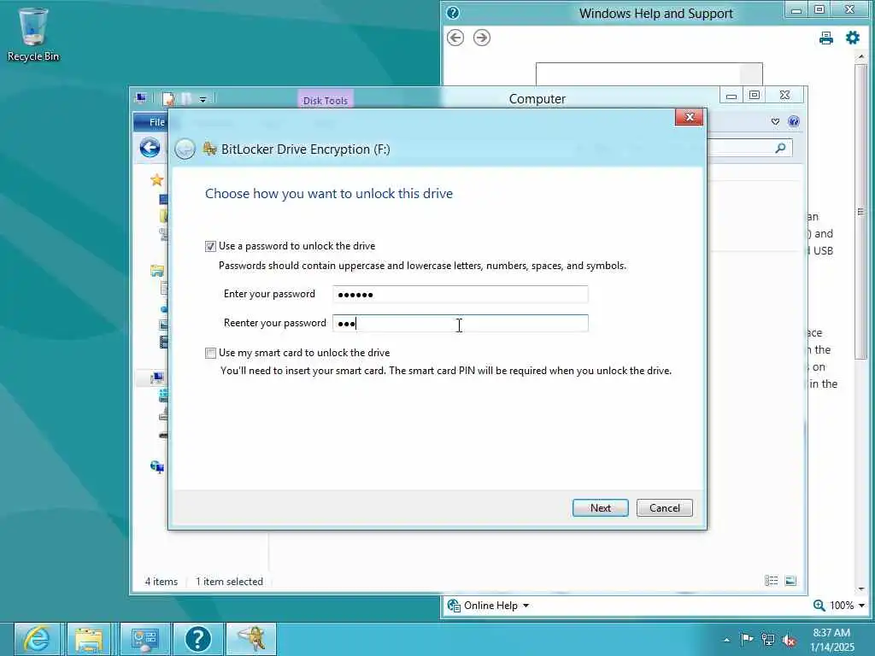Screen dimensions: 875x656
Task: Select the Disk Tools ribbon tab
Action: coord(326,101)
